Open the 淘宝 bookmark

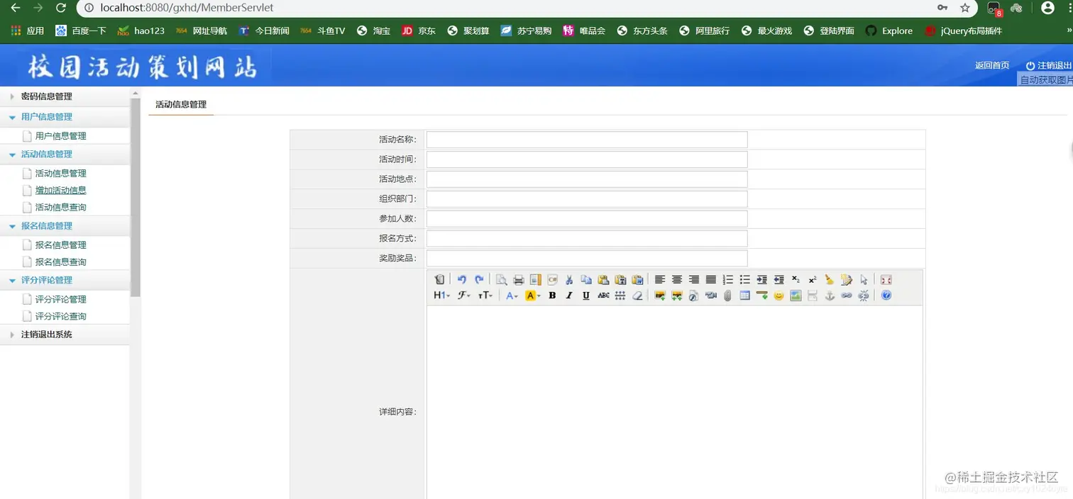pyautogui.click(x=374, y=30)
